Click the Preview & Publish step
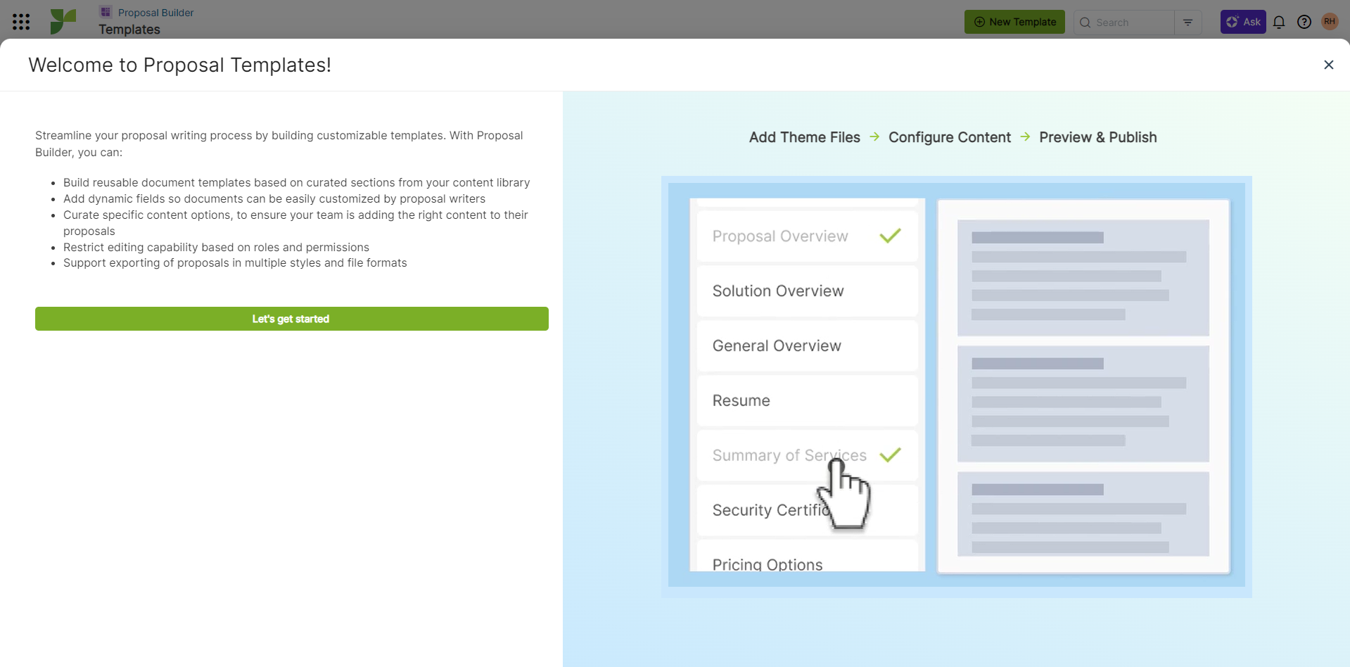The width and height of the screenshot is (1350, 667). click(1098, 137)
